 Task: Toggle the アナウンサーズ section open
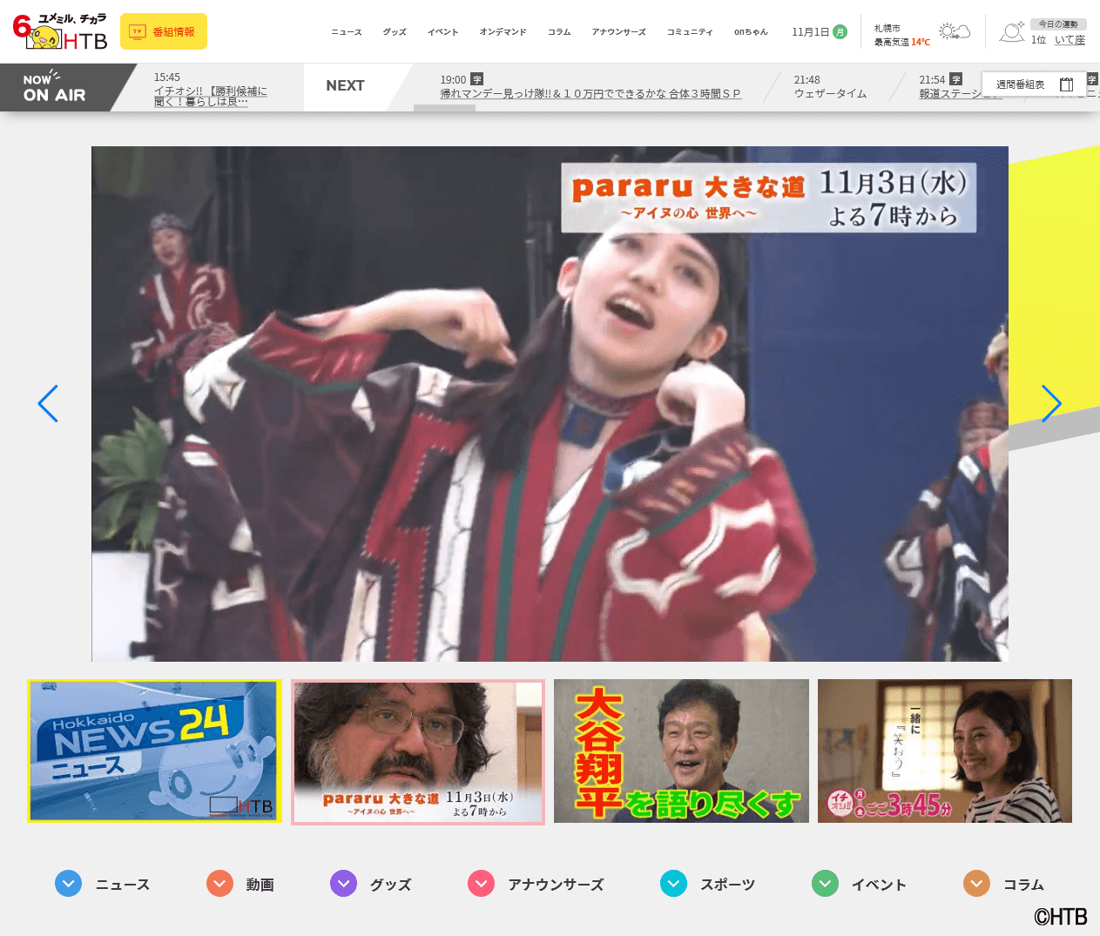480,883
